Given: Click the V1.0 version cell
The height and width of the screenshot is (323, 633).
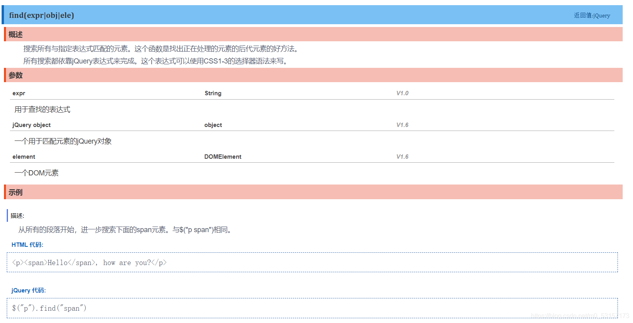Looking at the screenshot, I should click(402, 93).
